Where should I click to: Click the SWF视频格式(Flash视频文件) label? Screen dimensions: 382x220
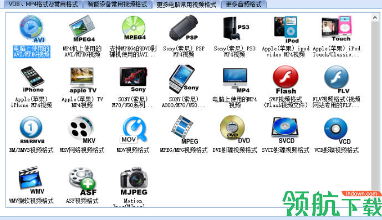(x=286, y=103)
